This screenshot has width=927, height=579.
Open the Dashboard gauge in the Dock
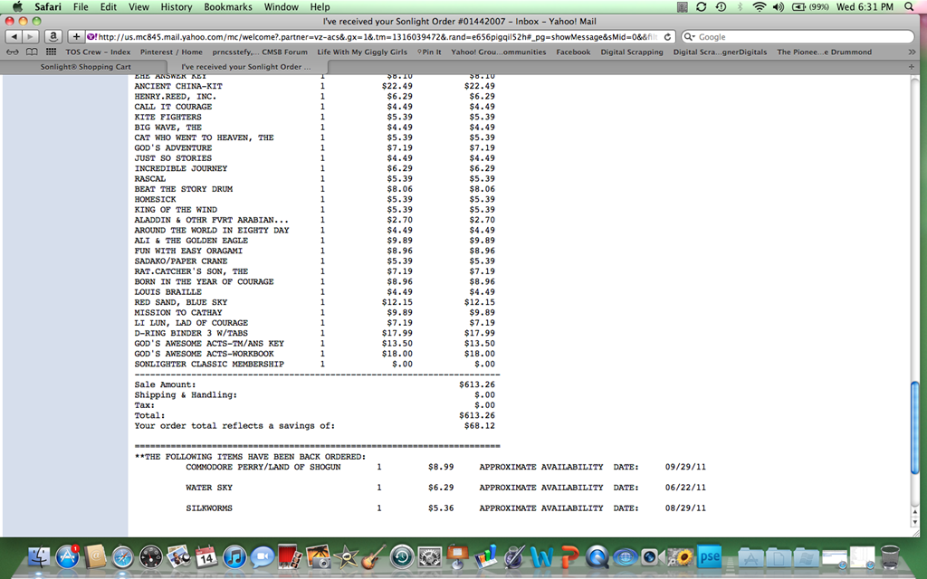[151, 557]
